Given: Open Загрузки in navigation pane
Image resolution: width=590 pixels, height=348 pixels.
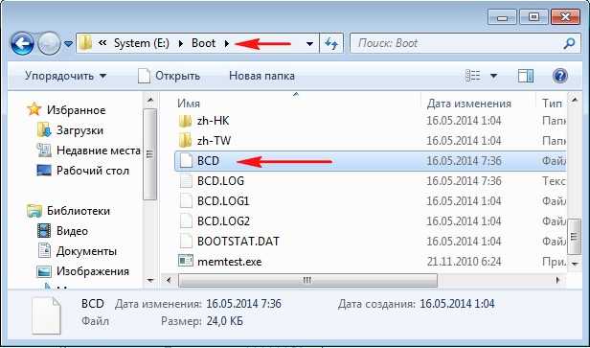Looking at the screenshot, I should coord(79,130).
